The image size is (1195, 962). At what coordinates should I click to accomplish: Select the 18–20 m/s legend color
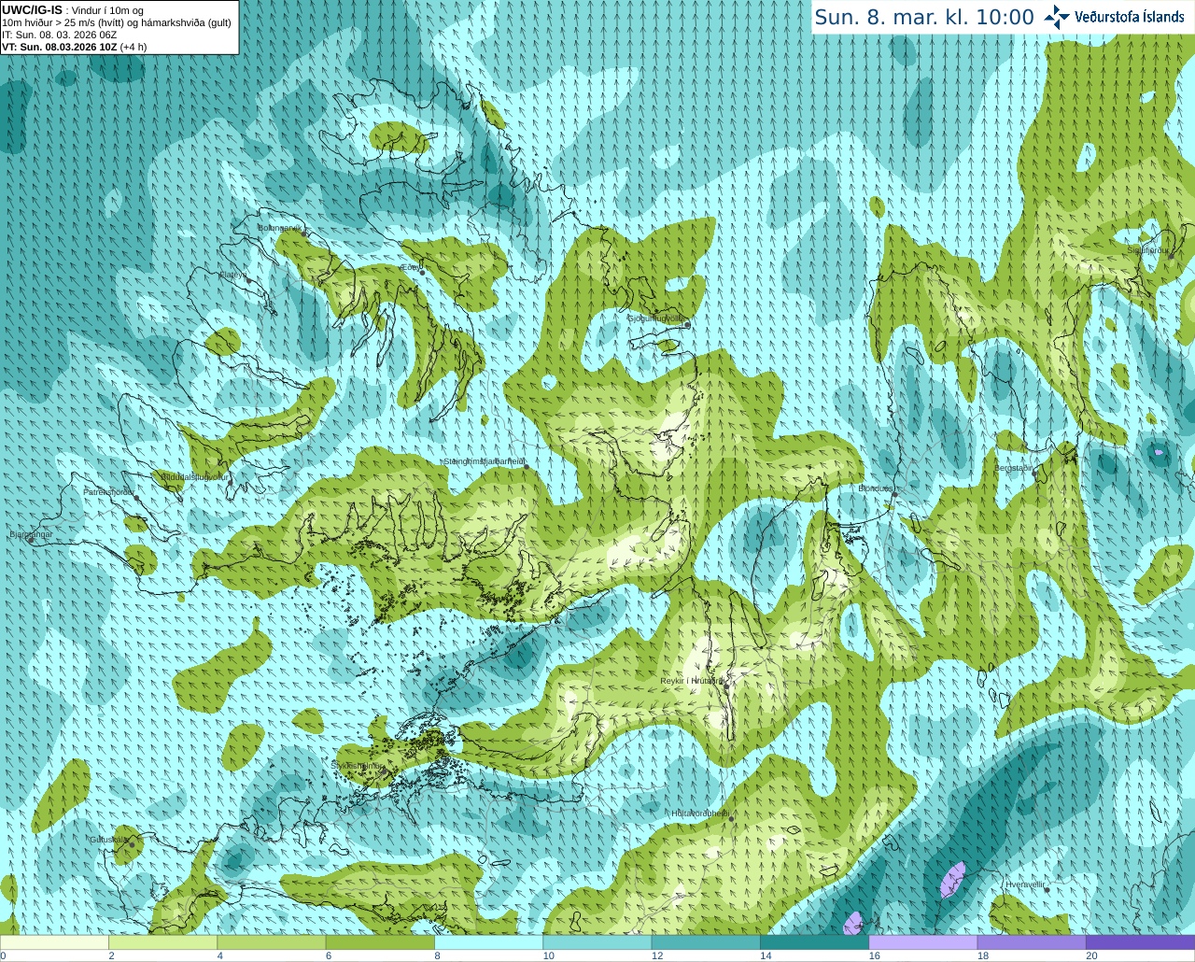1032,942
